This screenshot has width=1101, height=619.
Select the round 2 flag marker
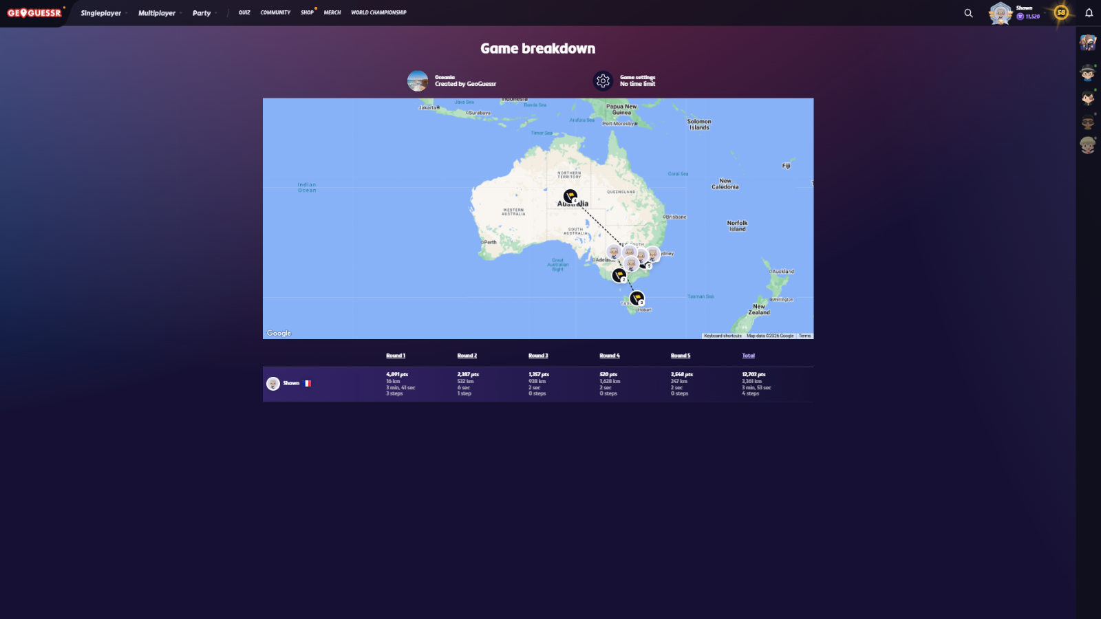pos(619,275)
